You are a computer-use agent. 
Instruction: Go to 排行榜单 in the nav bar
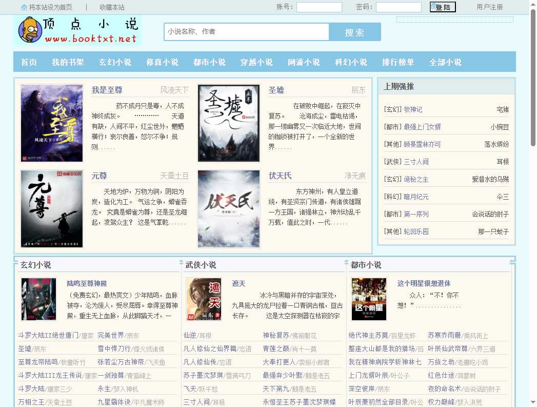coord(397,62)
